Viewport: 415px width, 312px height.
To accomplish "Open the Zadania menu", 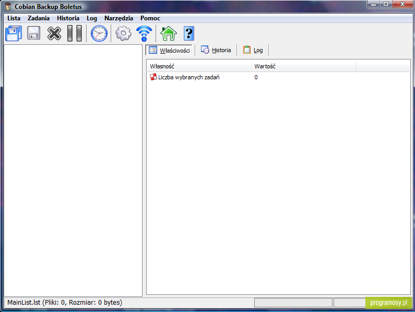I will [39, 18].
